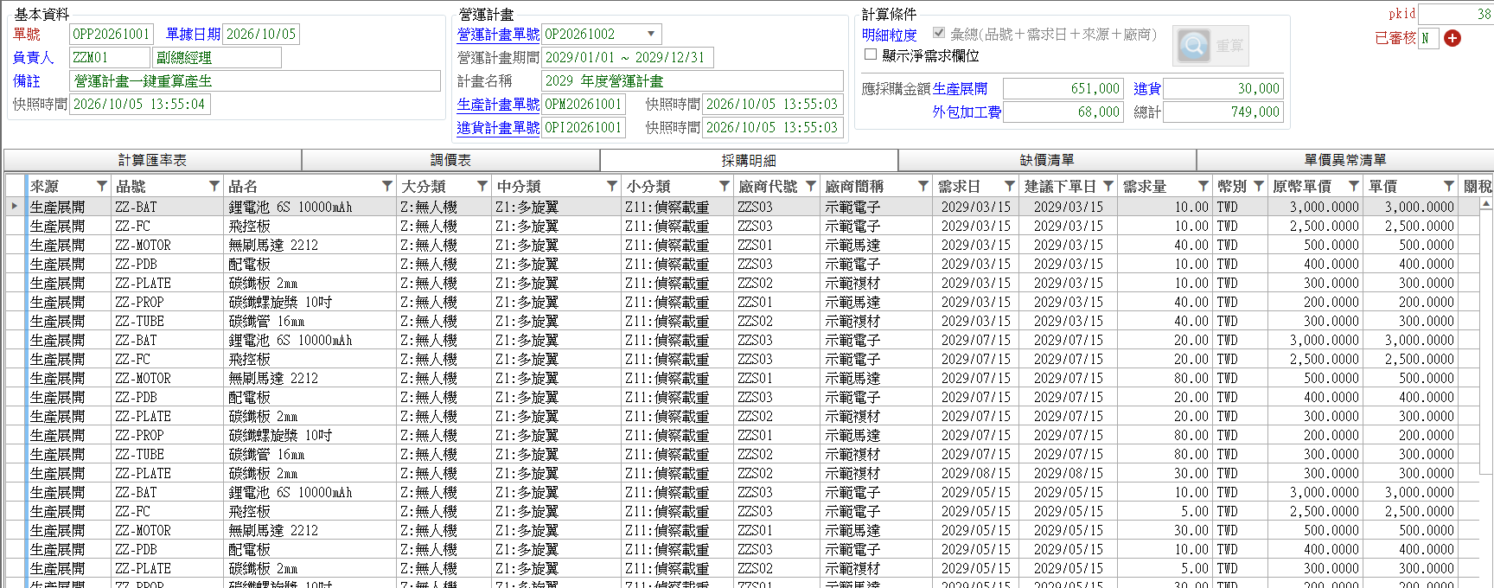
Task: Select the first row's ZZ-BAT cell
Action: tap(168, 207)
